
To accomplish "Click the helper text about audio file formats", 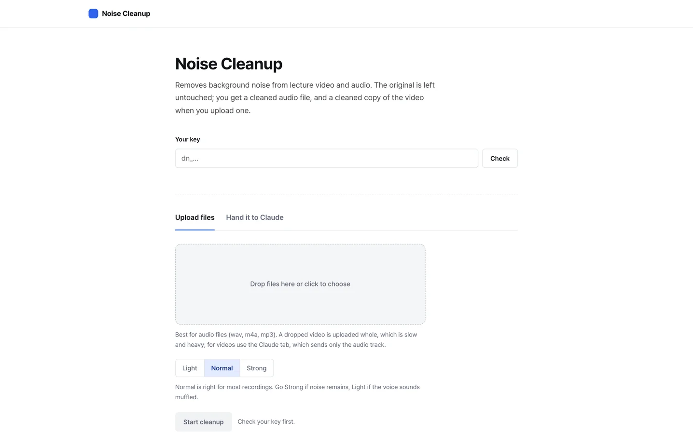I will pyautogui.click(x=296, y=339).
